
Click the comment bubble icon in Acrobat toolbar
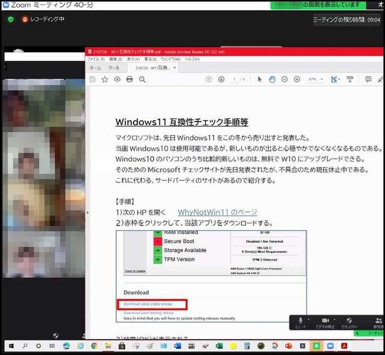[368, 79]
